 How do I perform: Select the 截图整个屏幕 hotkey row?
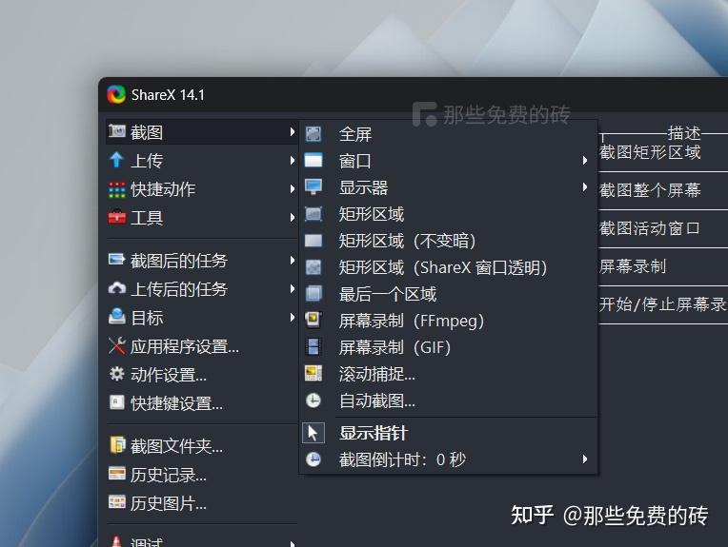click(x=663, y=190)
